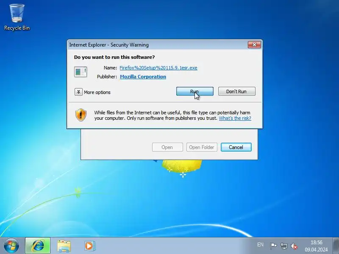Open the network status tray icon
Viewport: 339px width, 254px height.
pyautogui.click(x=283, y=246)
